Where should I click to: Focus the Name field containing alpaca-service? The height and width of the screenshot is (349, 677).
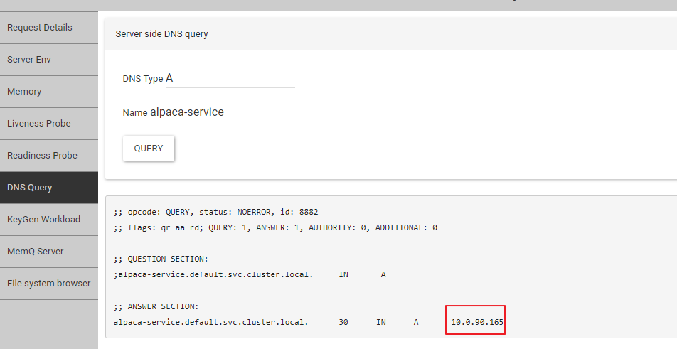coord(215,112)
